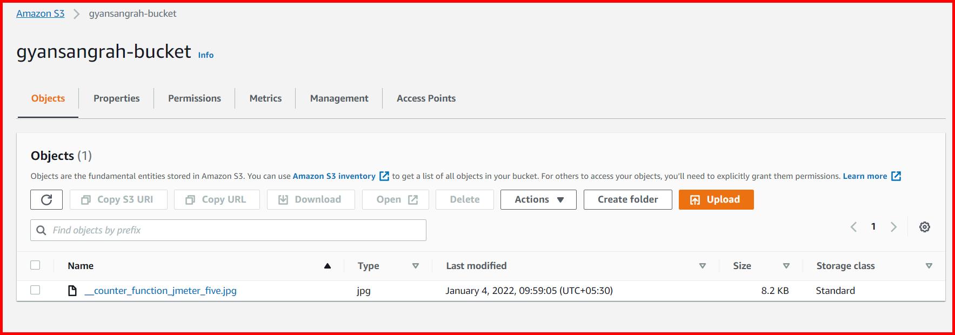Switch to the Properties tab
This screenshot has height=335, width=955.
click(x=116, y=98)
